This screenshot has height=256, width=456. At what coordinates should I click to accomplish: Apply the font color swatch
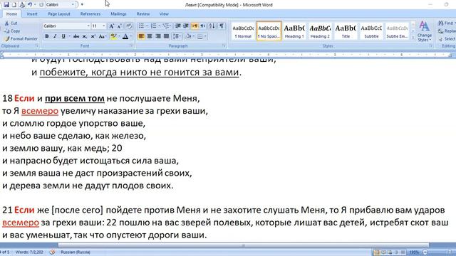(125, 36)
